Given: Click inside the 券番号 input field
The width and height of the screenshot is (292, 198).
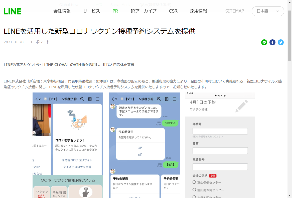Looking at the screenshot, I should coord(220,131).
